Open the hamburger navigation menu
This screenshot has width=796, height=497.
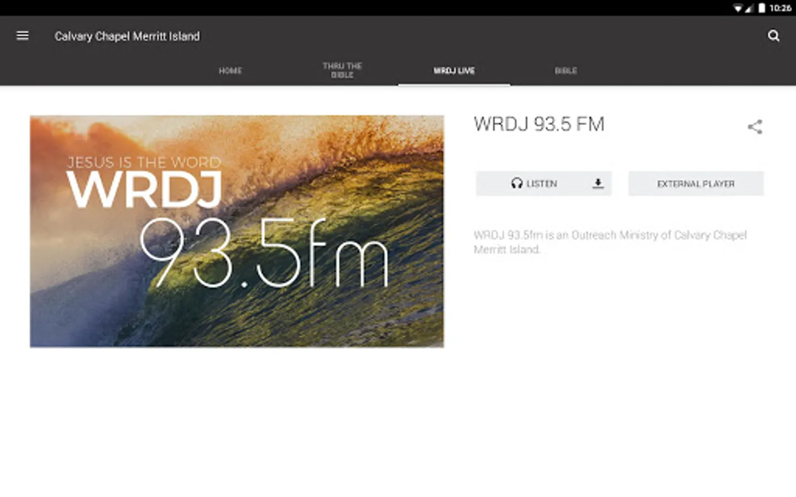[x=23, y=36]
